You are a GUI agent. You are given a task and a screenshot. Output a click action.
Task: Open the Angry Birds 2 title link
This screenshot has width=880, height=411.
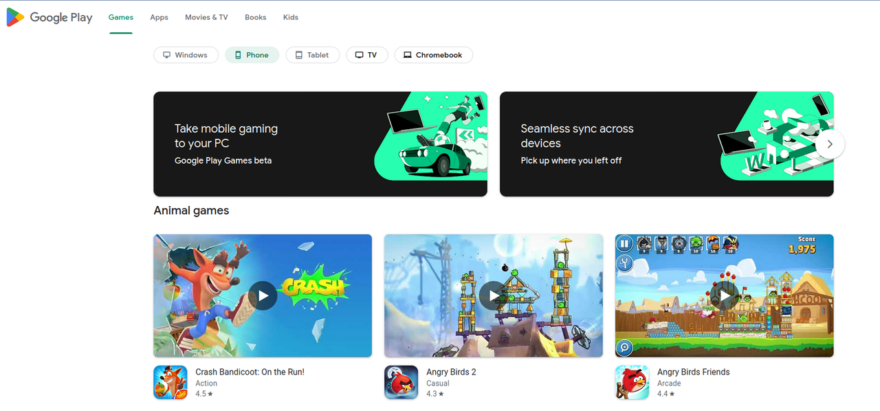point(451,372)
